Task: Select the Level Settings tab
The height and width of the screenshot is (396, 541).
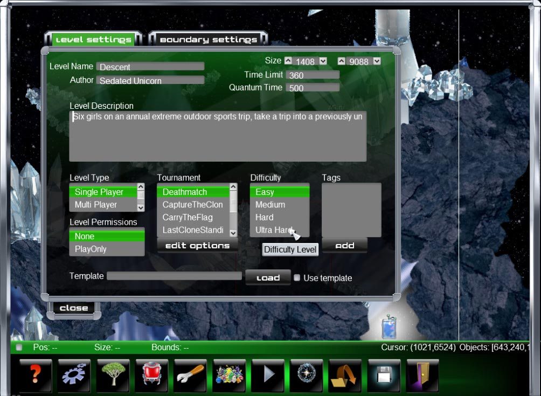Action: (x=93, y=39)
